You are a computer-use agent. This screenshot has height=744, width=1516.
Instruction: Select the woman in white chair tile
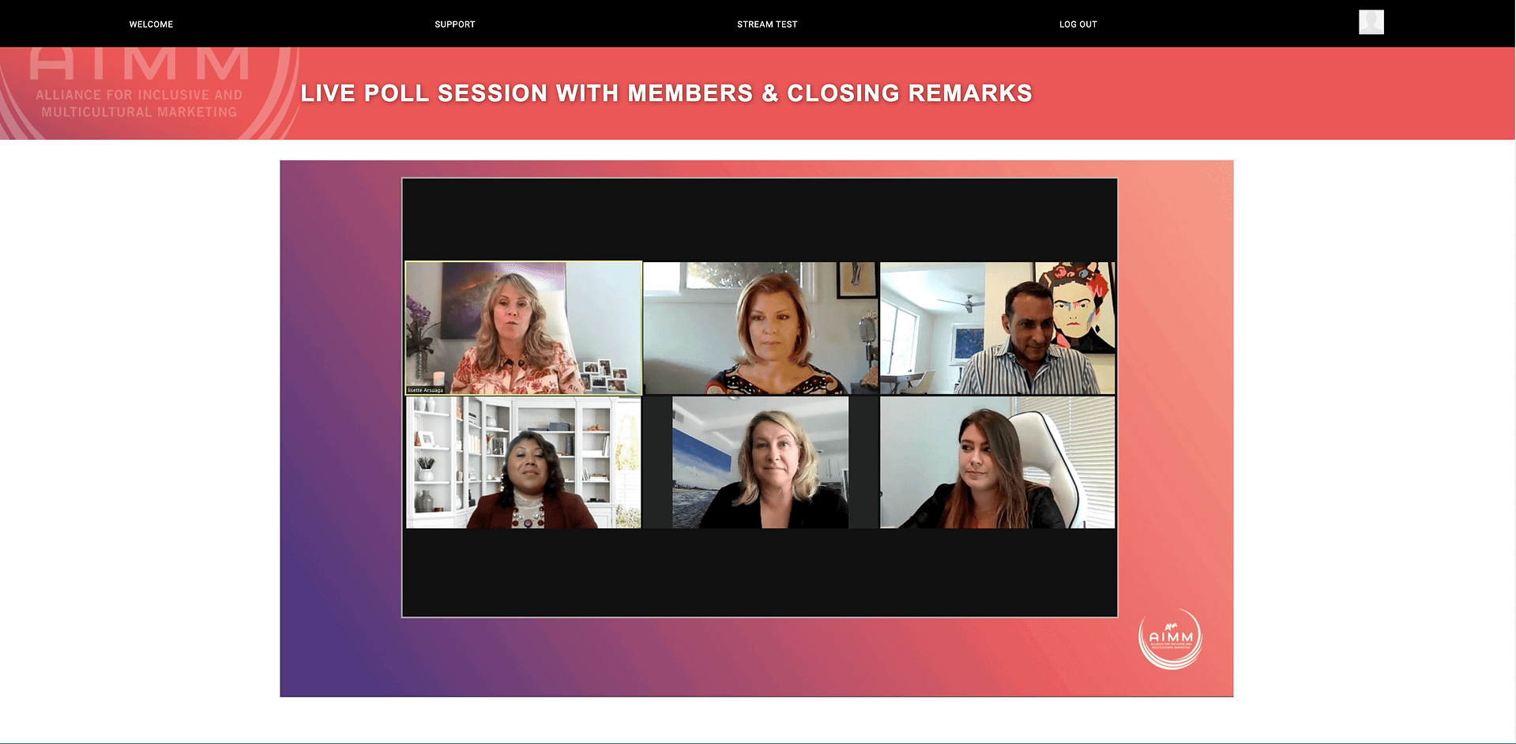998,462
